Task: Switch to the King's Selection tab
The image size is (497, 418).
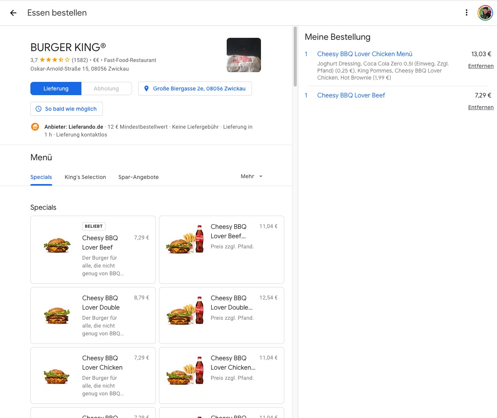Action: [x=85, y=177]
